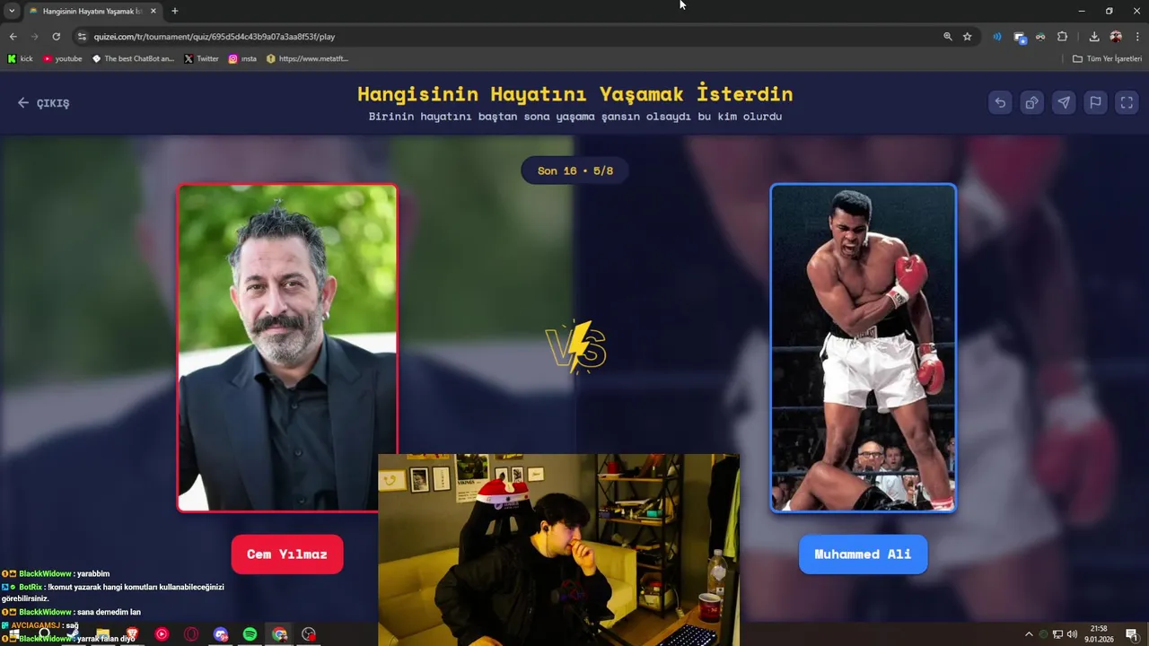This screenshot has height=646, width=1149.
Task: Open the Chrome three-dot menu
Action: pos(1137,37)
